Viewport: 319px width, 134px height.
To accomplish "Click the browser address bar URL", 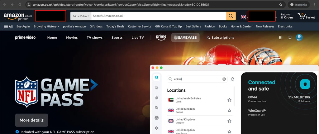I will coord(121,4).
